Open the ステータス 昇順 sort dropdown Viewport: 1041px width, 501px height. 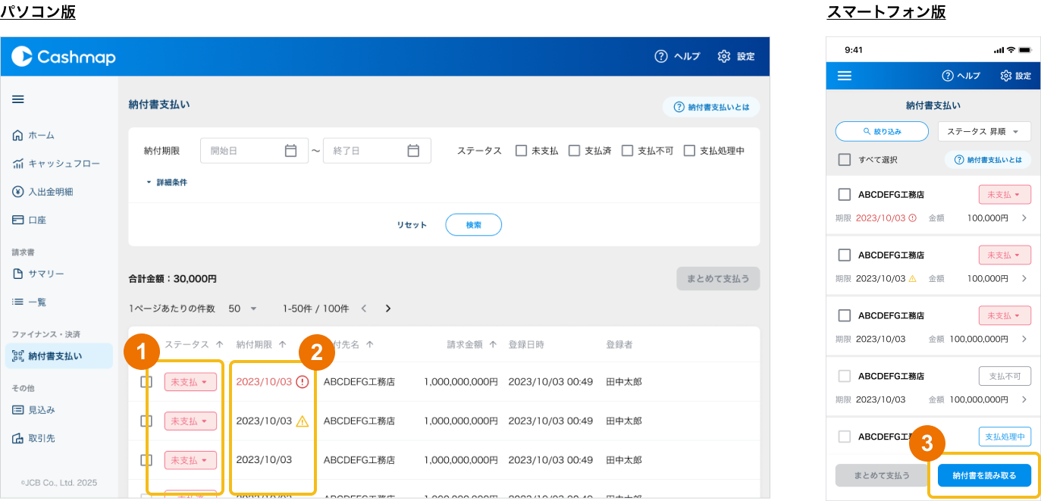984,131
